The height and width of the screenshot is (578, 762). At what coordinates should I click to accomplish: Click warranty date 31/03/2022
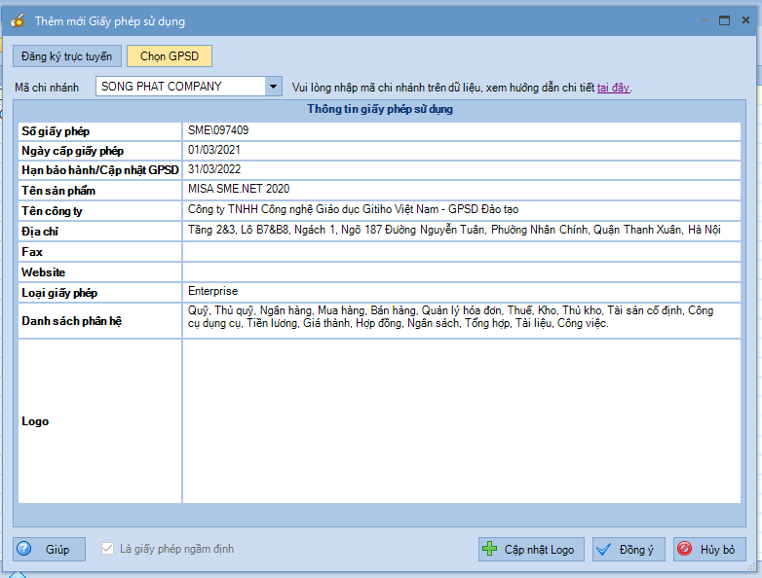pyautogui.click(x=214, y=169)
